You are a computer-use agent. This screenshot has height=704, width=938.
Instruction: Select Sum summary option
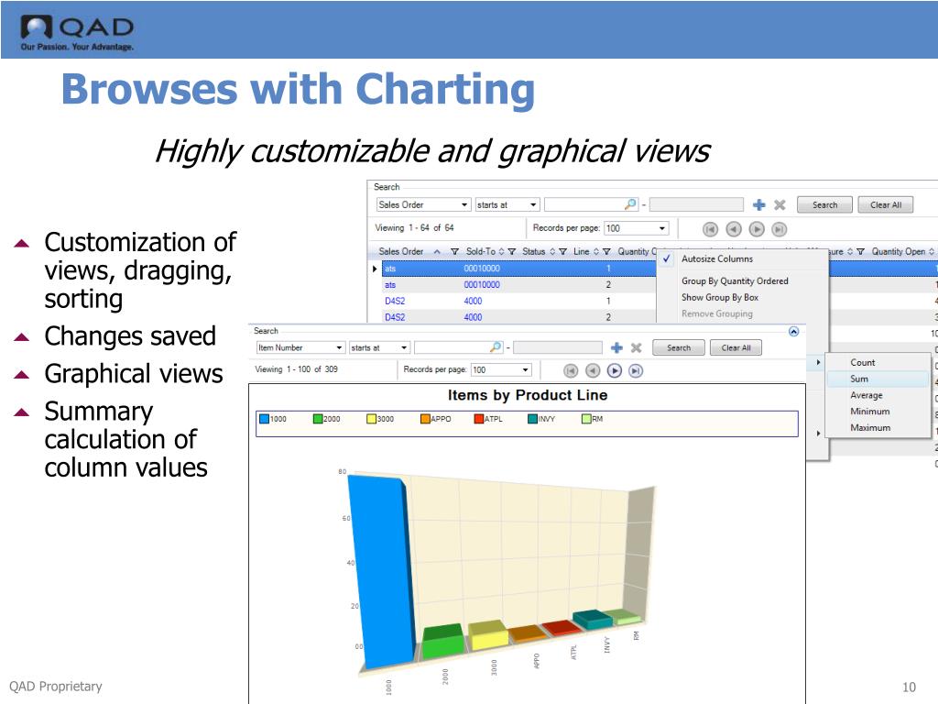coord(859,379)
